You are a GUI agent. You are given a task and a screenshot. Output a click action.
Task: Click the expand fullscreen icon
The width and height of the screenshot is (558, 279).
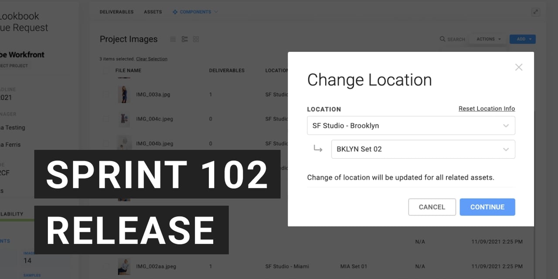coord(536,12)
